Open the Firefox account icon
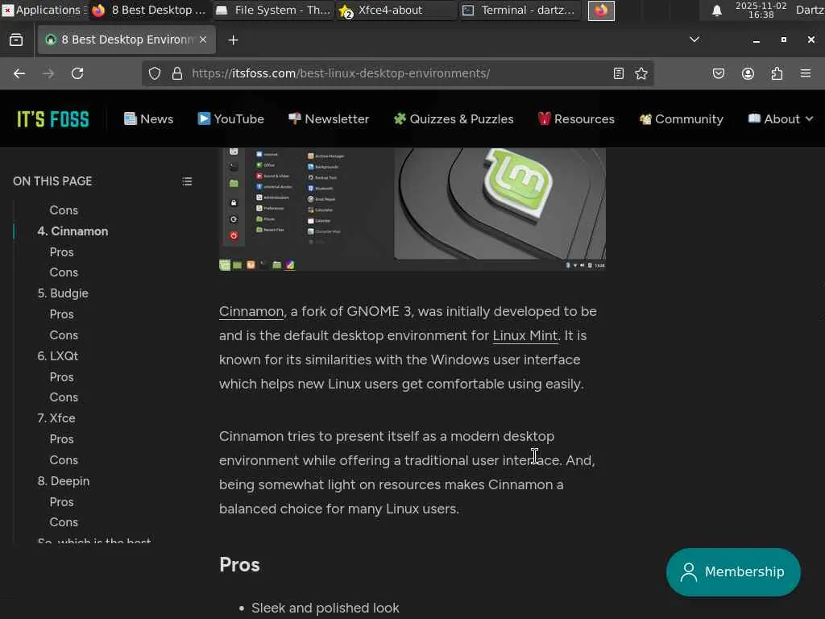The image size is (825, 619). 748,73
